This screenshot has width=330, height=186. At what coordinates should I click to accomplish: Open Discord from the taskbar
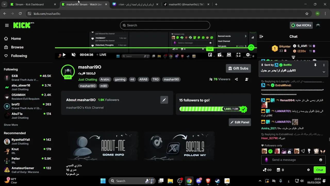click(x=199, y=181)
